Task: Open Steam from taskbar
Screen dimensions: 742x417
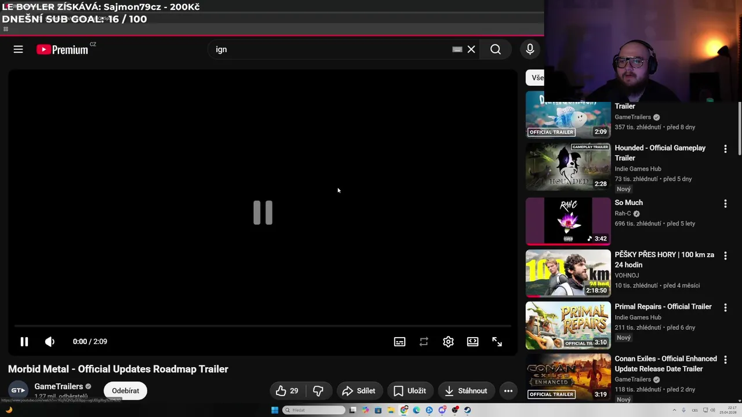Action: tap(467, 410)
